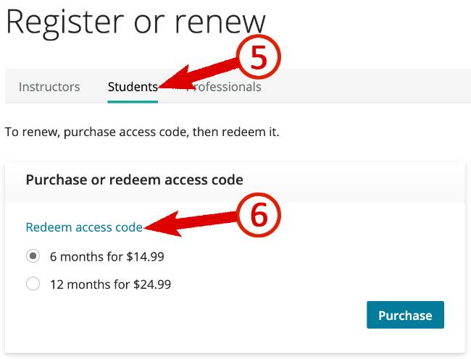
Task: Click the red arrow pointing at Redeem link
Action: [x=191, y=224]
